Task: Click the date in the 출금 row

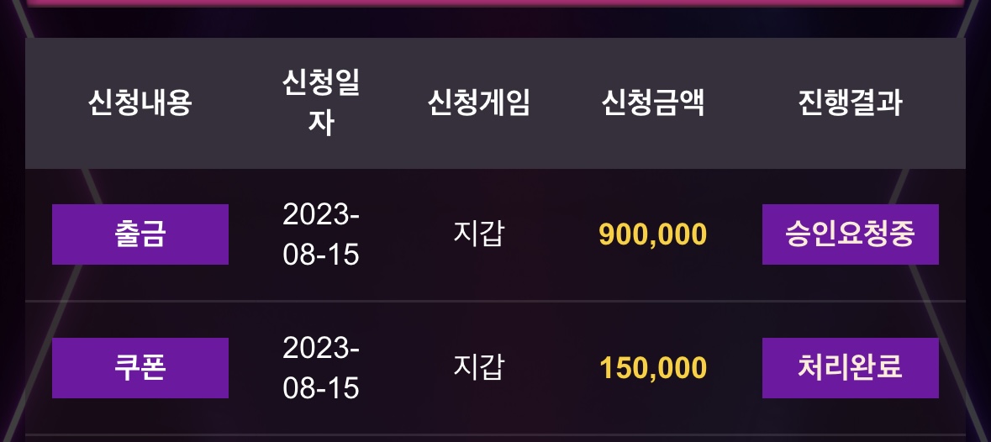Action: [321, 234]
